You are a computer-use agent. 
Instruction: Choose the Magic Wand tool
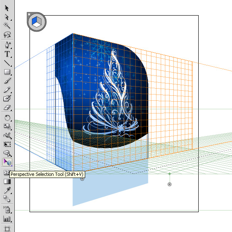(x=7, y=25)
